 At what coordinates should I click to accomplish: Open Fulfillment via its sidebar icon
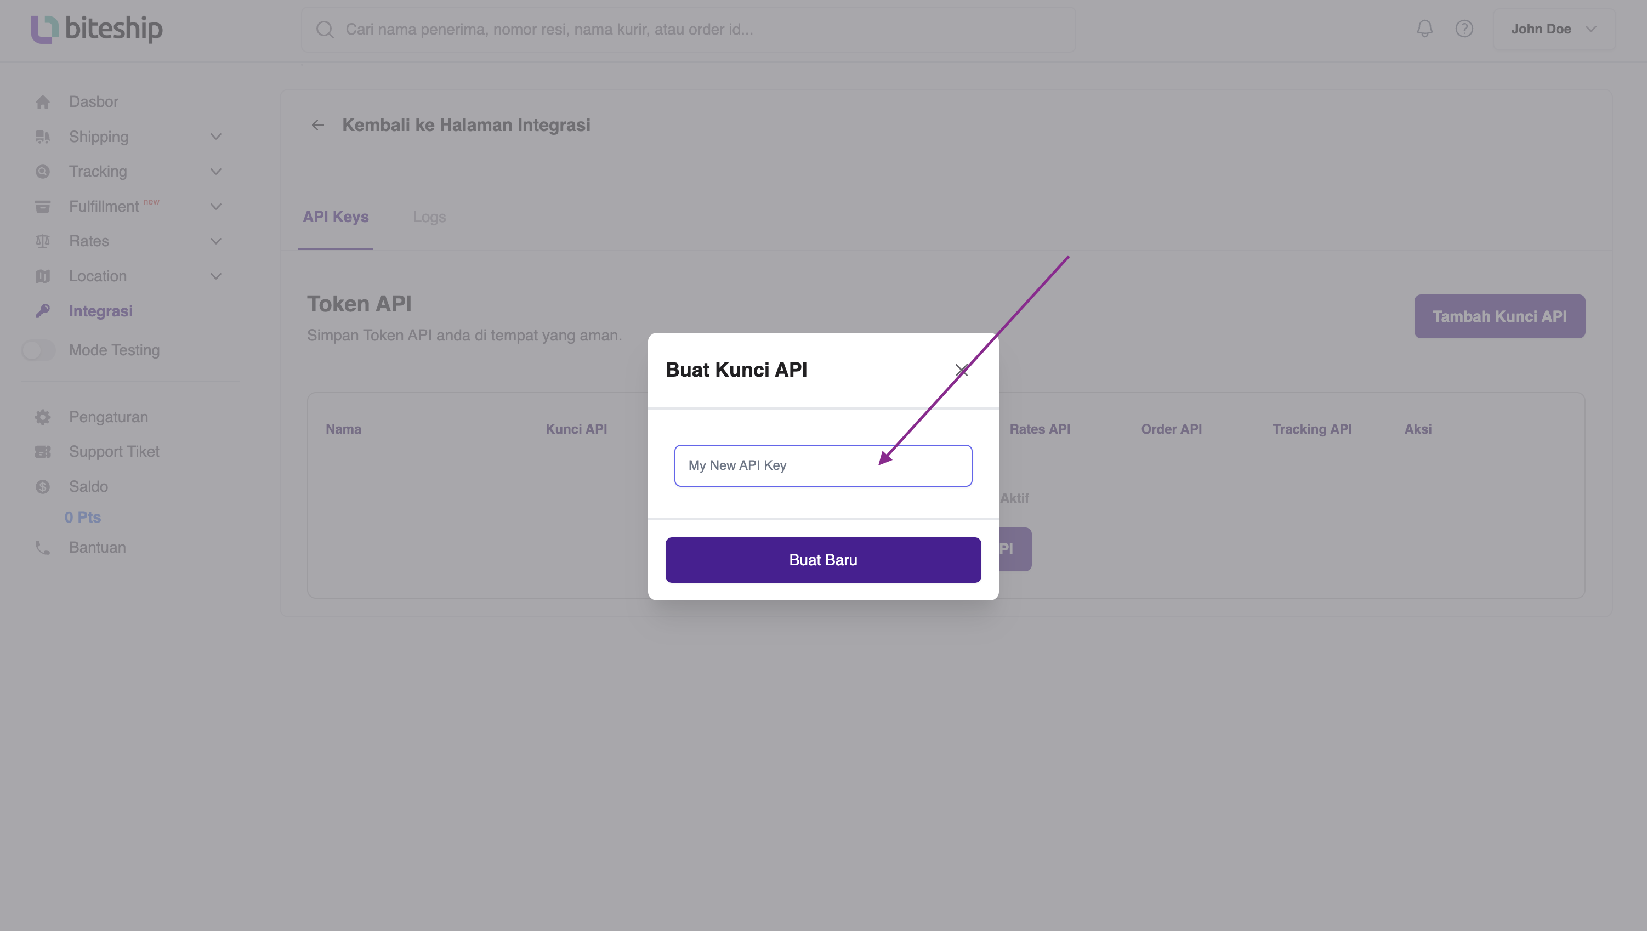pyautogui.click(x=42, y=206)
